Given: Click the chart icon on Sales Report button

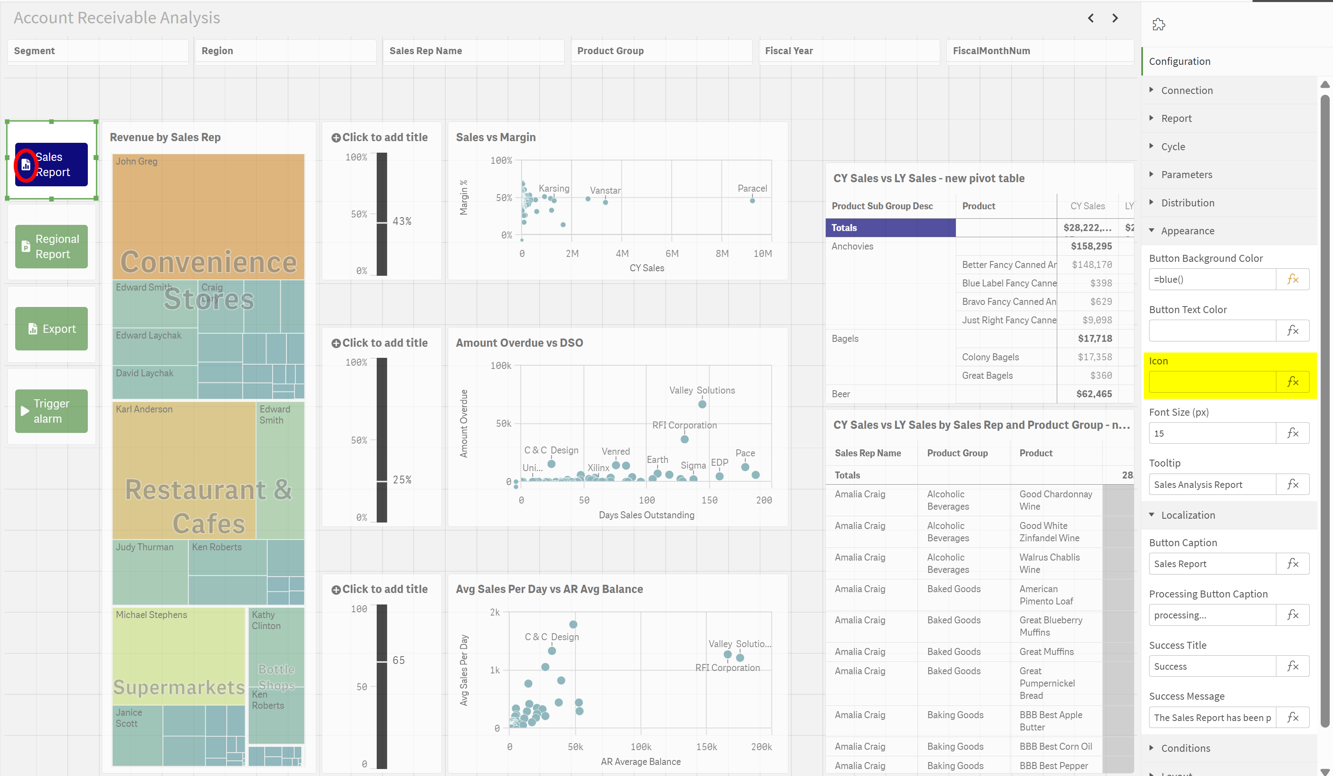Looking at the screenshot, I should pyautogui.click(x=26, y=165).
